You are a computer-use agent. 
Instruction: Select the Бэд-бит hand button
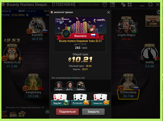[x=60, y=103]
